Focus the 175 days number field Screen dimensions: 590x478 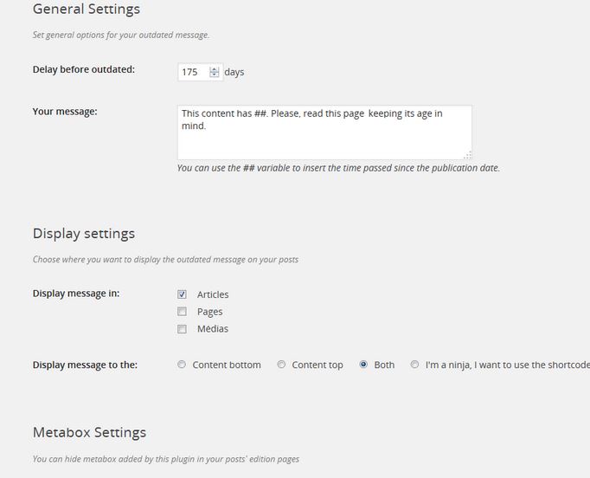tap(200, 72)
